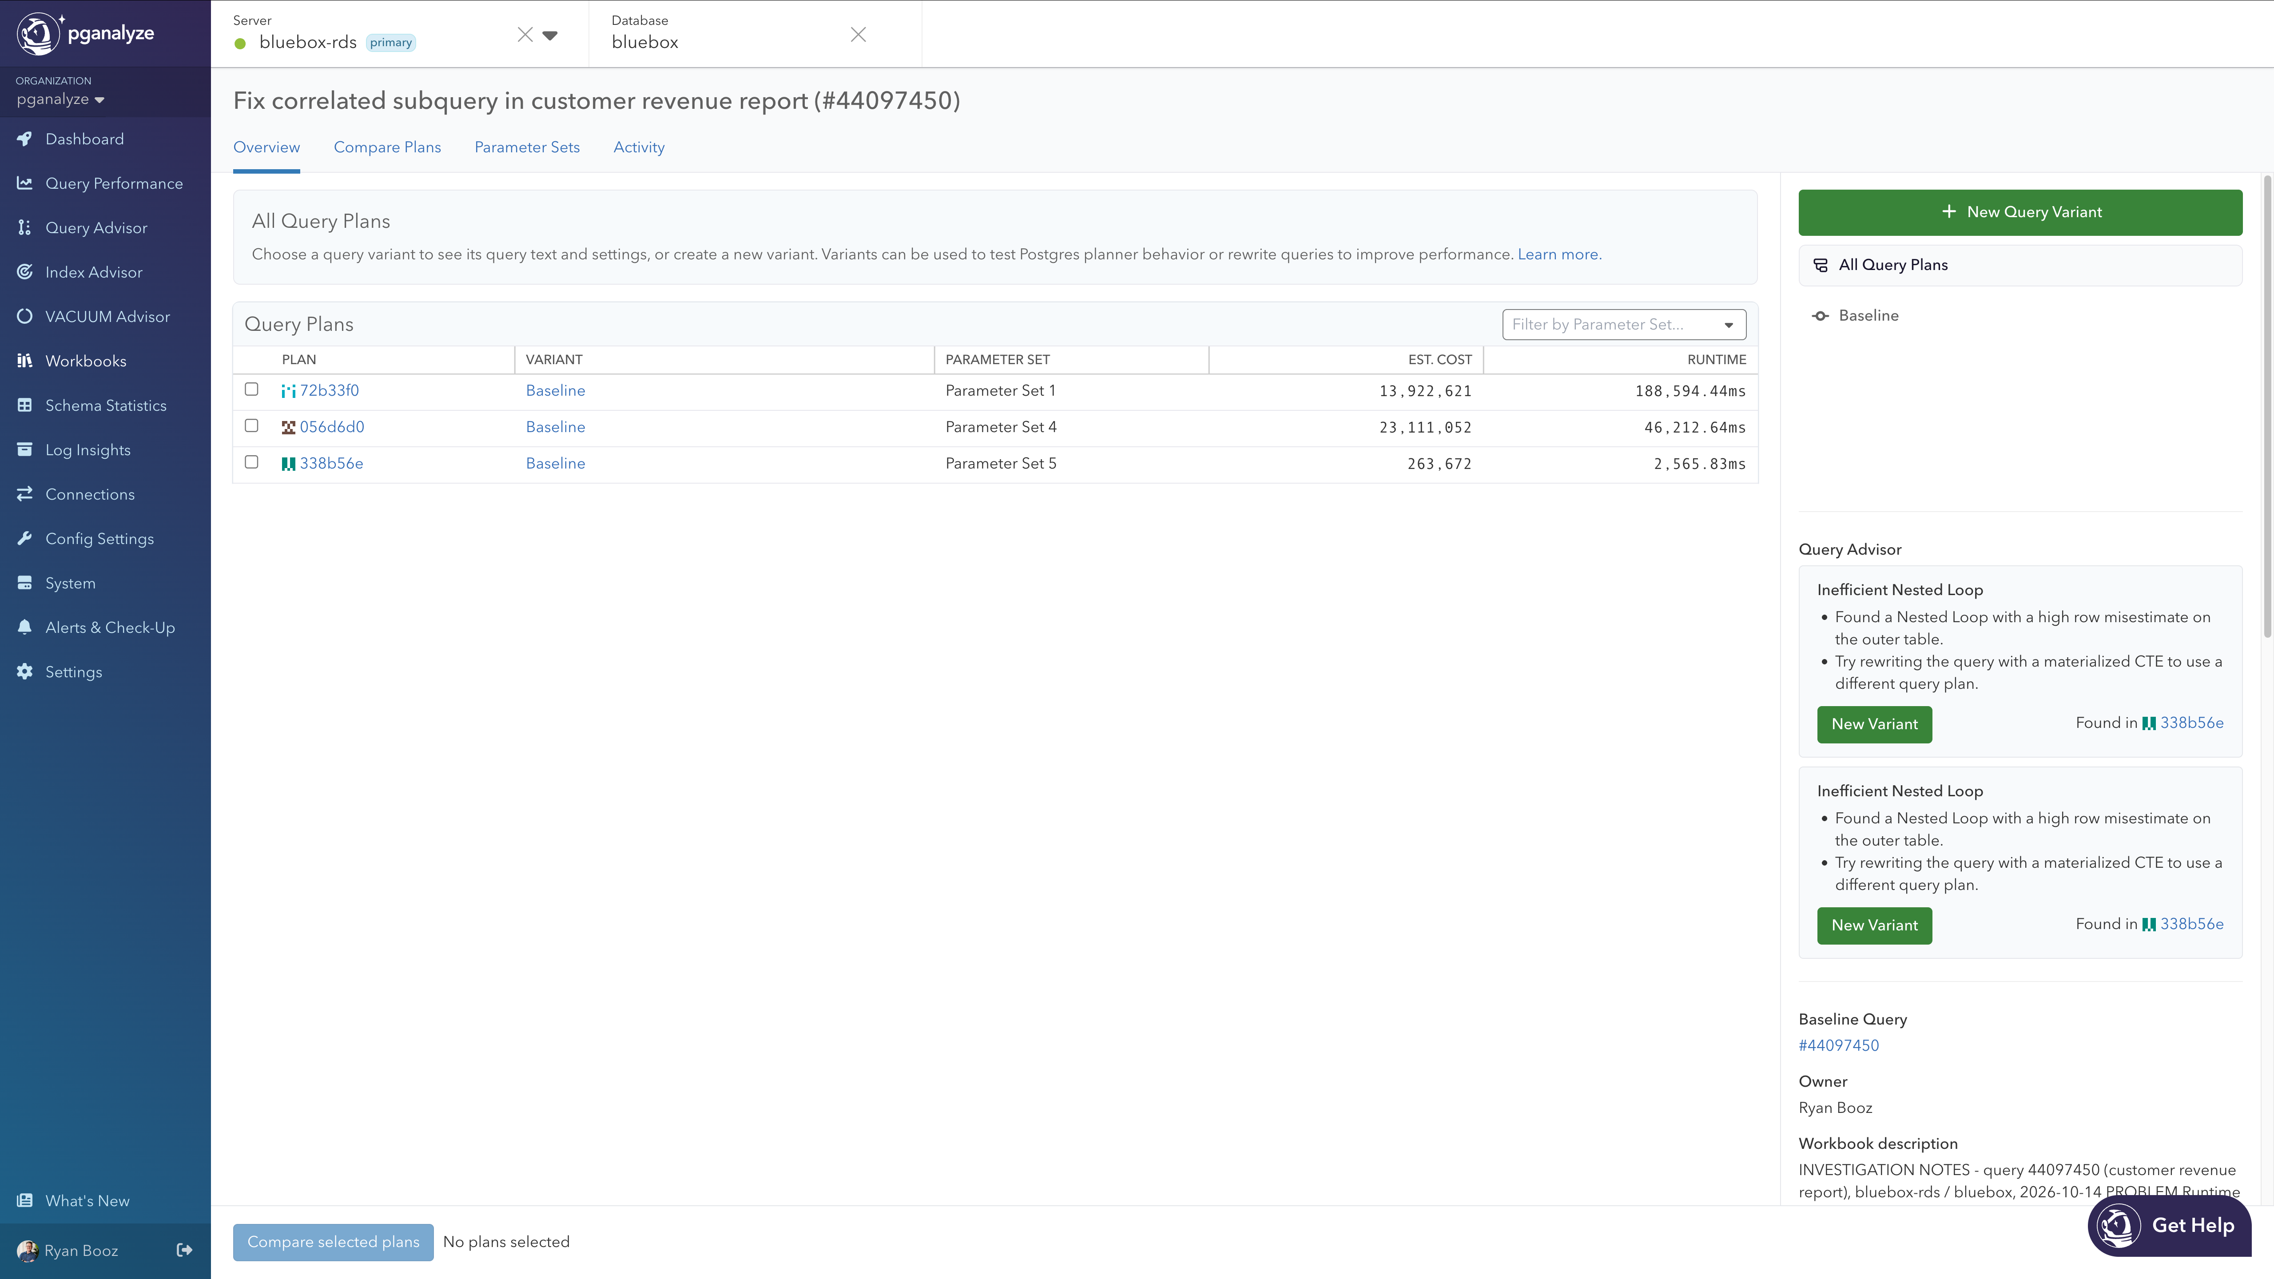Image resolution: width=2274 pixels, height=1279 pixels.
Task: Open the Filter by Parameter Set dropdown
Action: point(1624,324)
